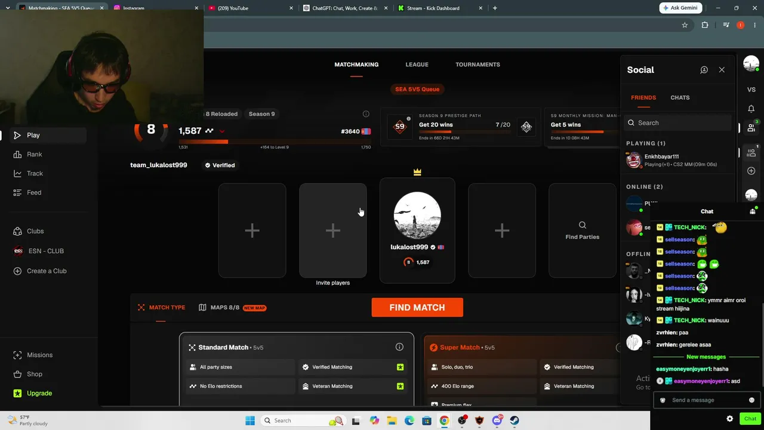Image resolution: width=764 pixels, height=430 pixels.
Task: Click the gift icon in Chat header
Action: tap(753, 211)
